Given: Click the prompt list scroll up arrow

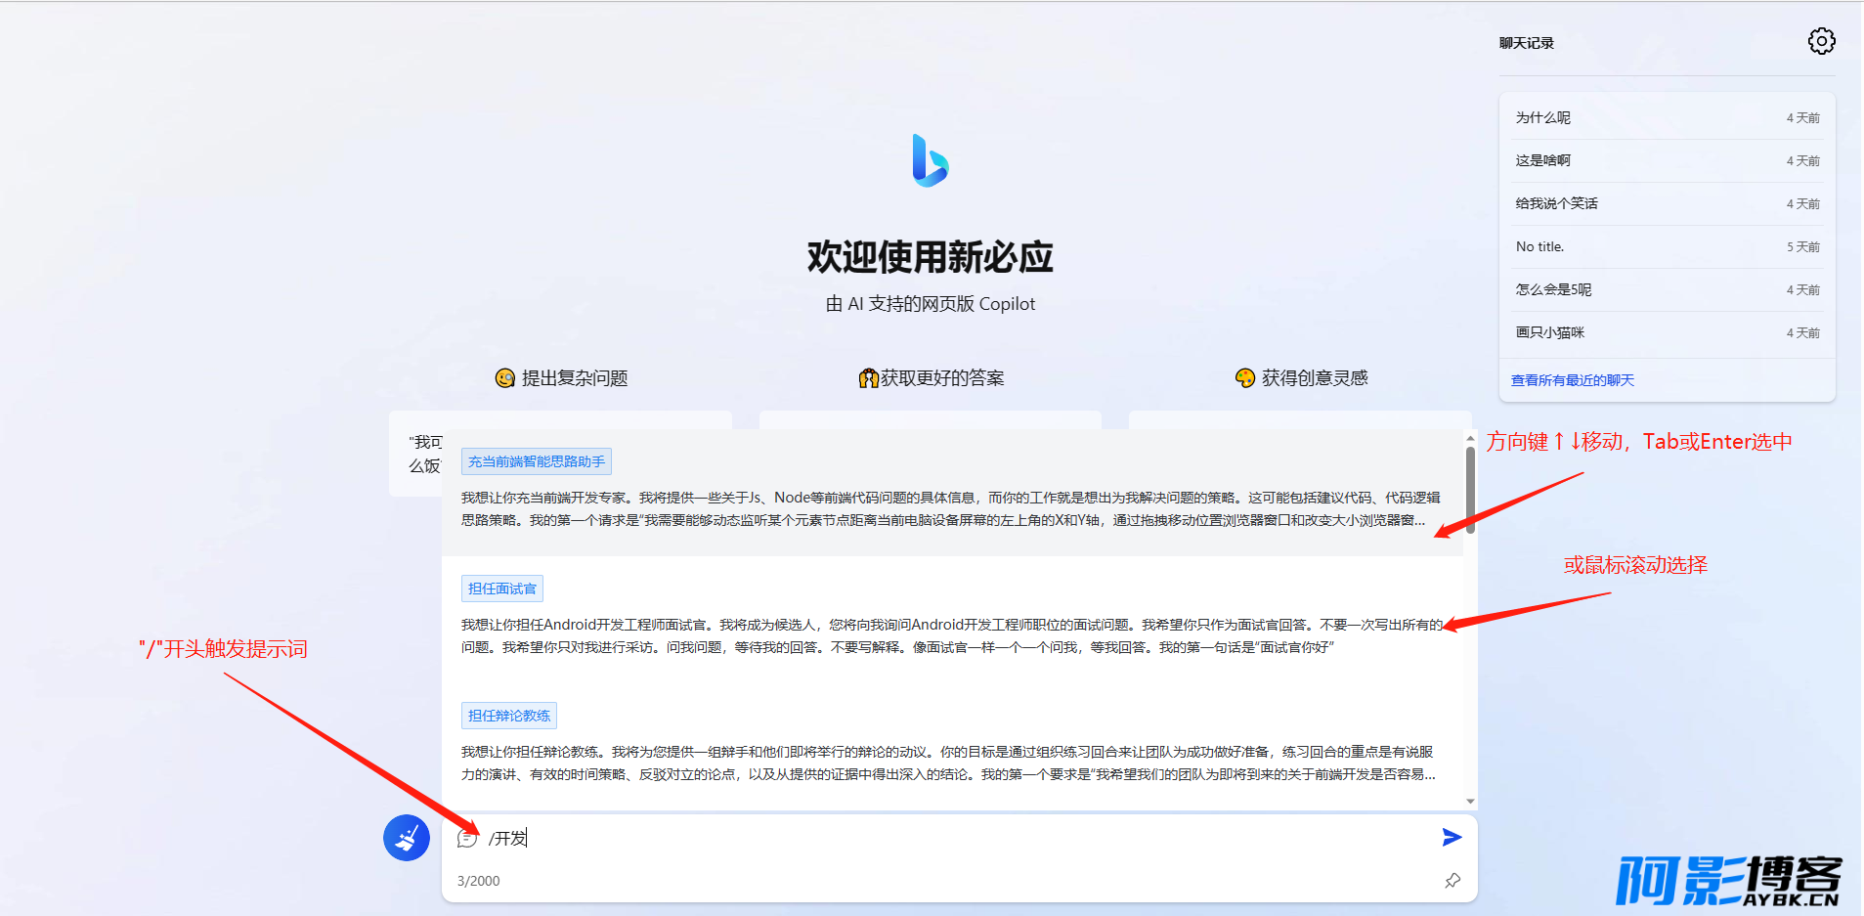Looking at the screenshot, I should tap(1470, 439).
